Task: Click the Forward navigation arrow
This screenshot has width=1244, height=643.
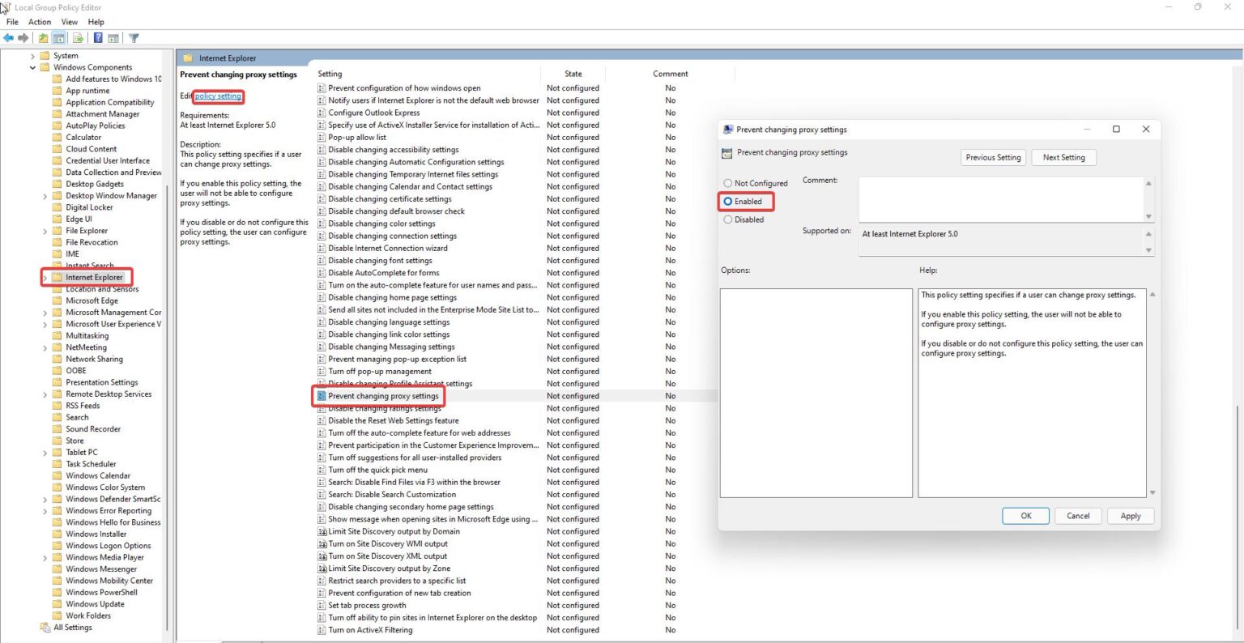Action: [x=23, y=37]
